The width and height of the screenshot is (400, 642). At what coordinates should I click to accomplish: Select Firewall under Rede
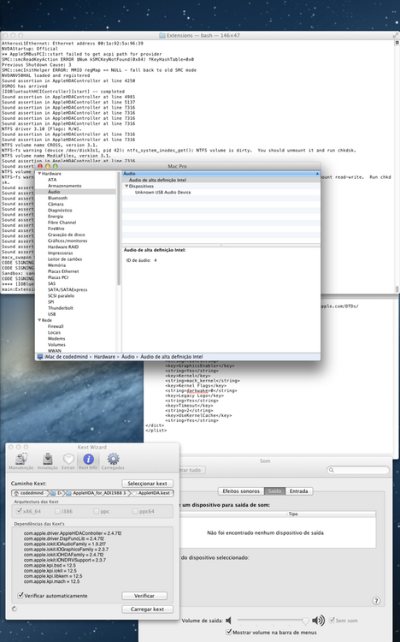(56, 326)
